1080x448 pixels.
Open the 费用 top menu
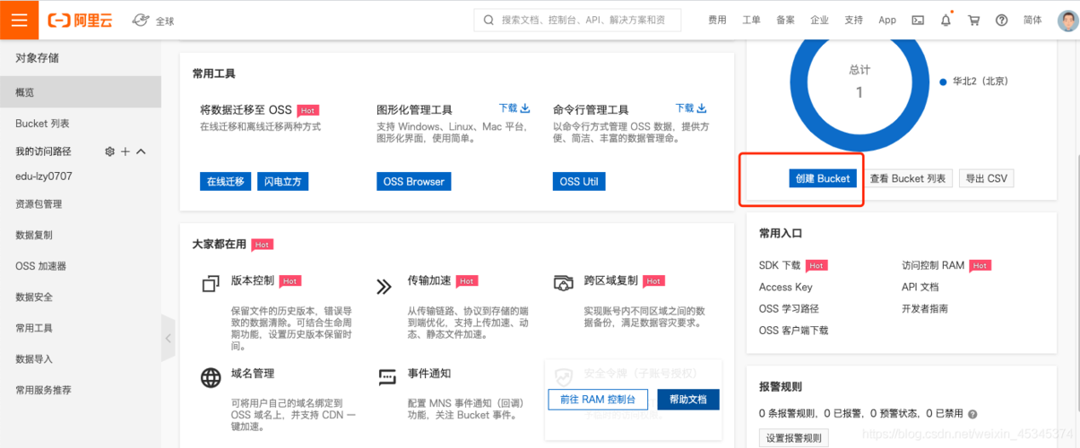pyautogui.click(x=717, y=20)
